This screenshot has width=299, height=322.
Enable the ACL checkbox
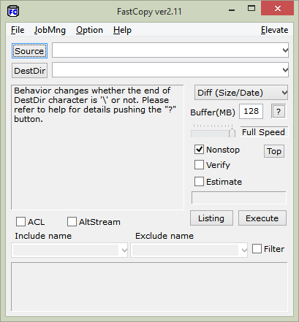pyautogui.click(x=20, y=222)
